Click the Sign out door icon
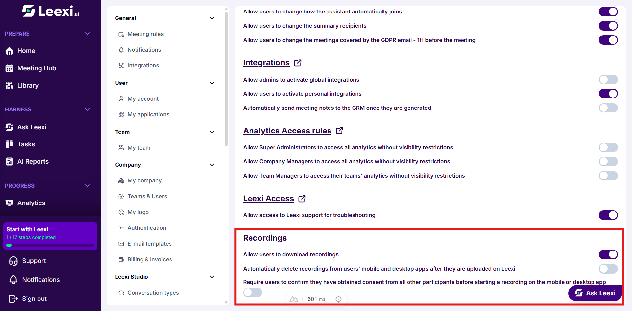Viewport: 632px width, 311px height. coord(13,299)
